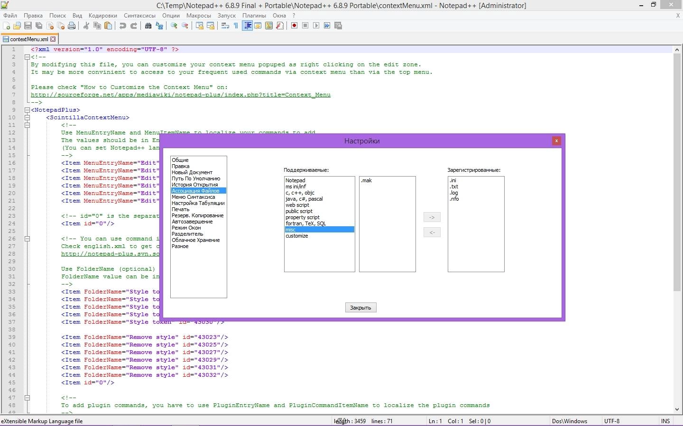Click the save recorded macro icon

pos(338,26)
